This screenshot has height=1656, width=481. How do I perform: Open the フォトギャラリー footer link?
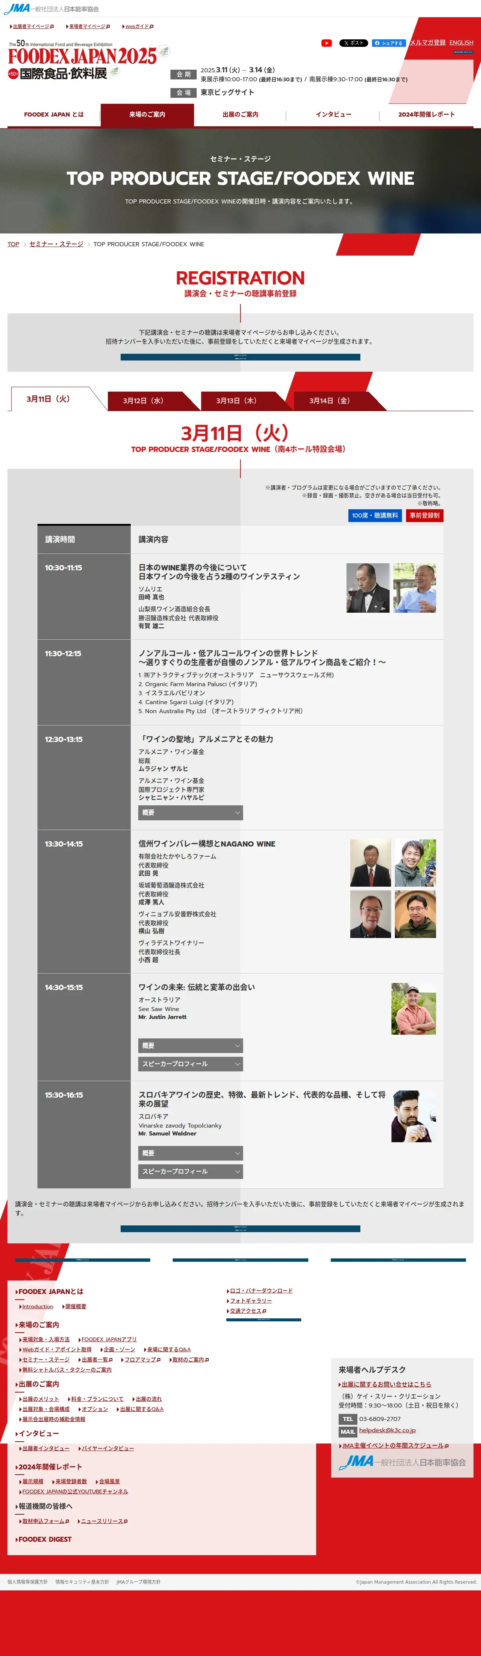coord(249,1301)
